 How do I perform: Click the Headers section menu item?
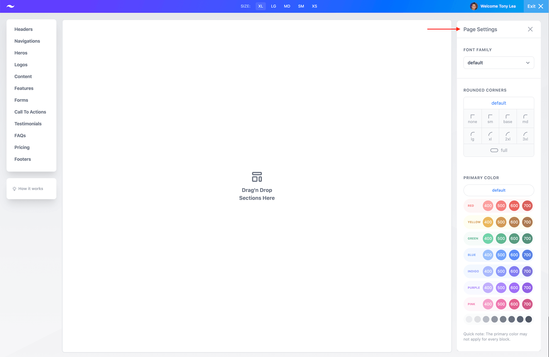pos(23,29)
